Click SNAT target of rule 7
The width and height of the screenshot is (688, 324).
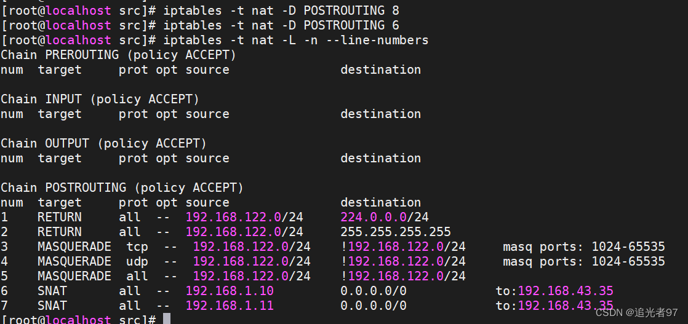tap(52, 306)
